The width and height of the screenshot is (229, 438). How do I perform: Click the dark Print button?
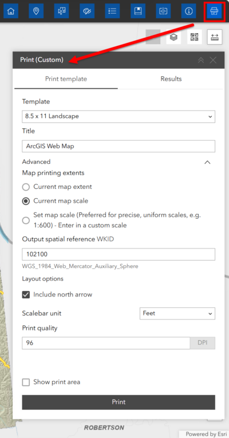click(119, 402)
